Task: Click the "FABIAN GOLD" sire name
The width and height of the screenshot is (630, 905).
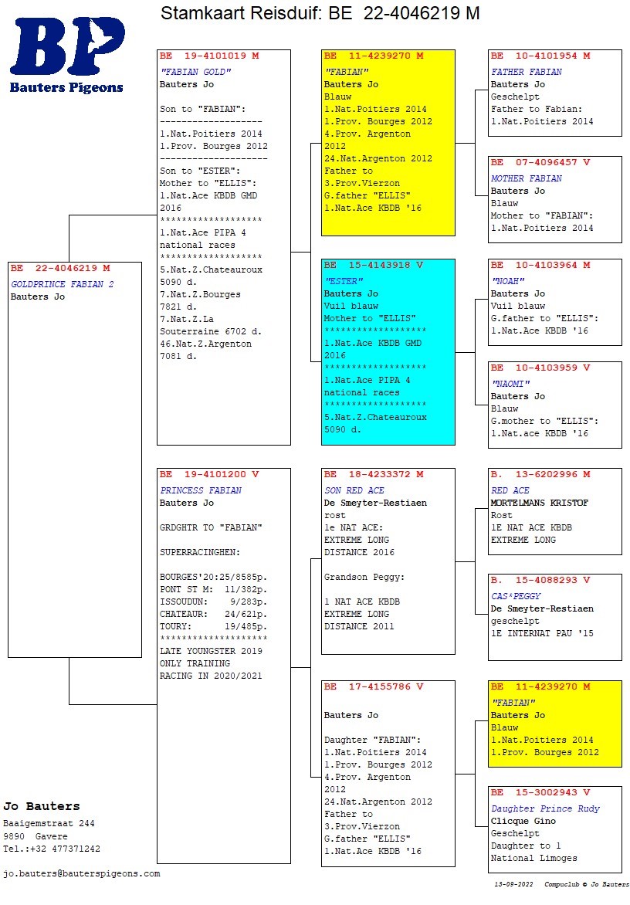Action: [x=195, y=72]
